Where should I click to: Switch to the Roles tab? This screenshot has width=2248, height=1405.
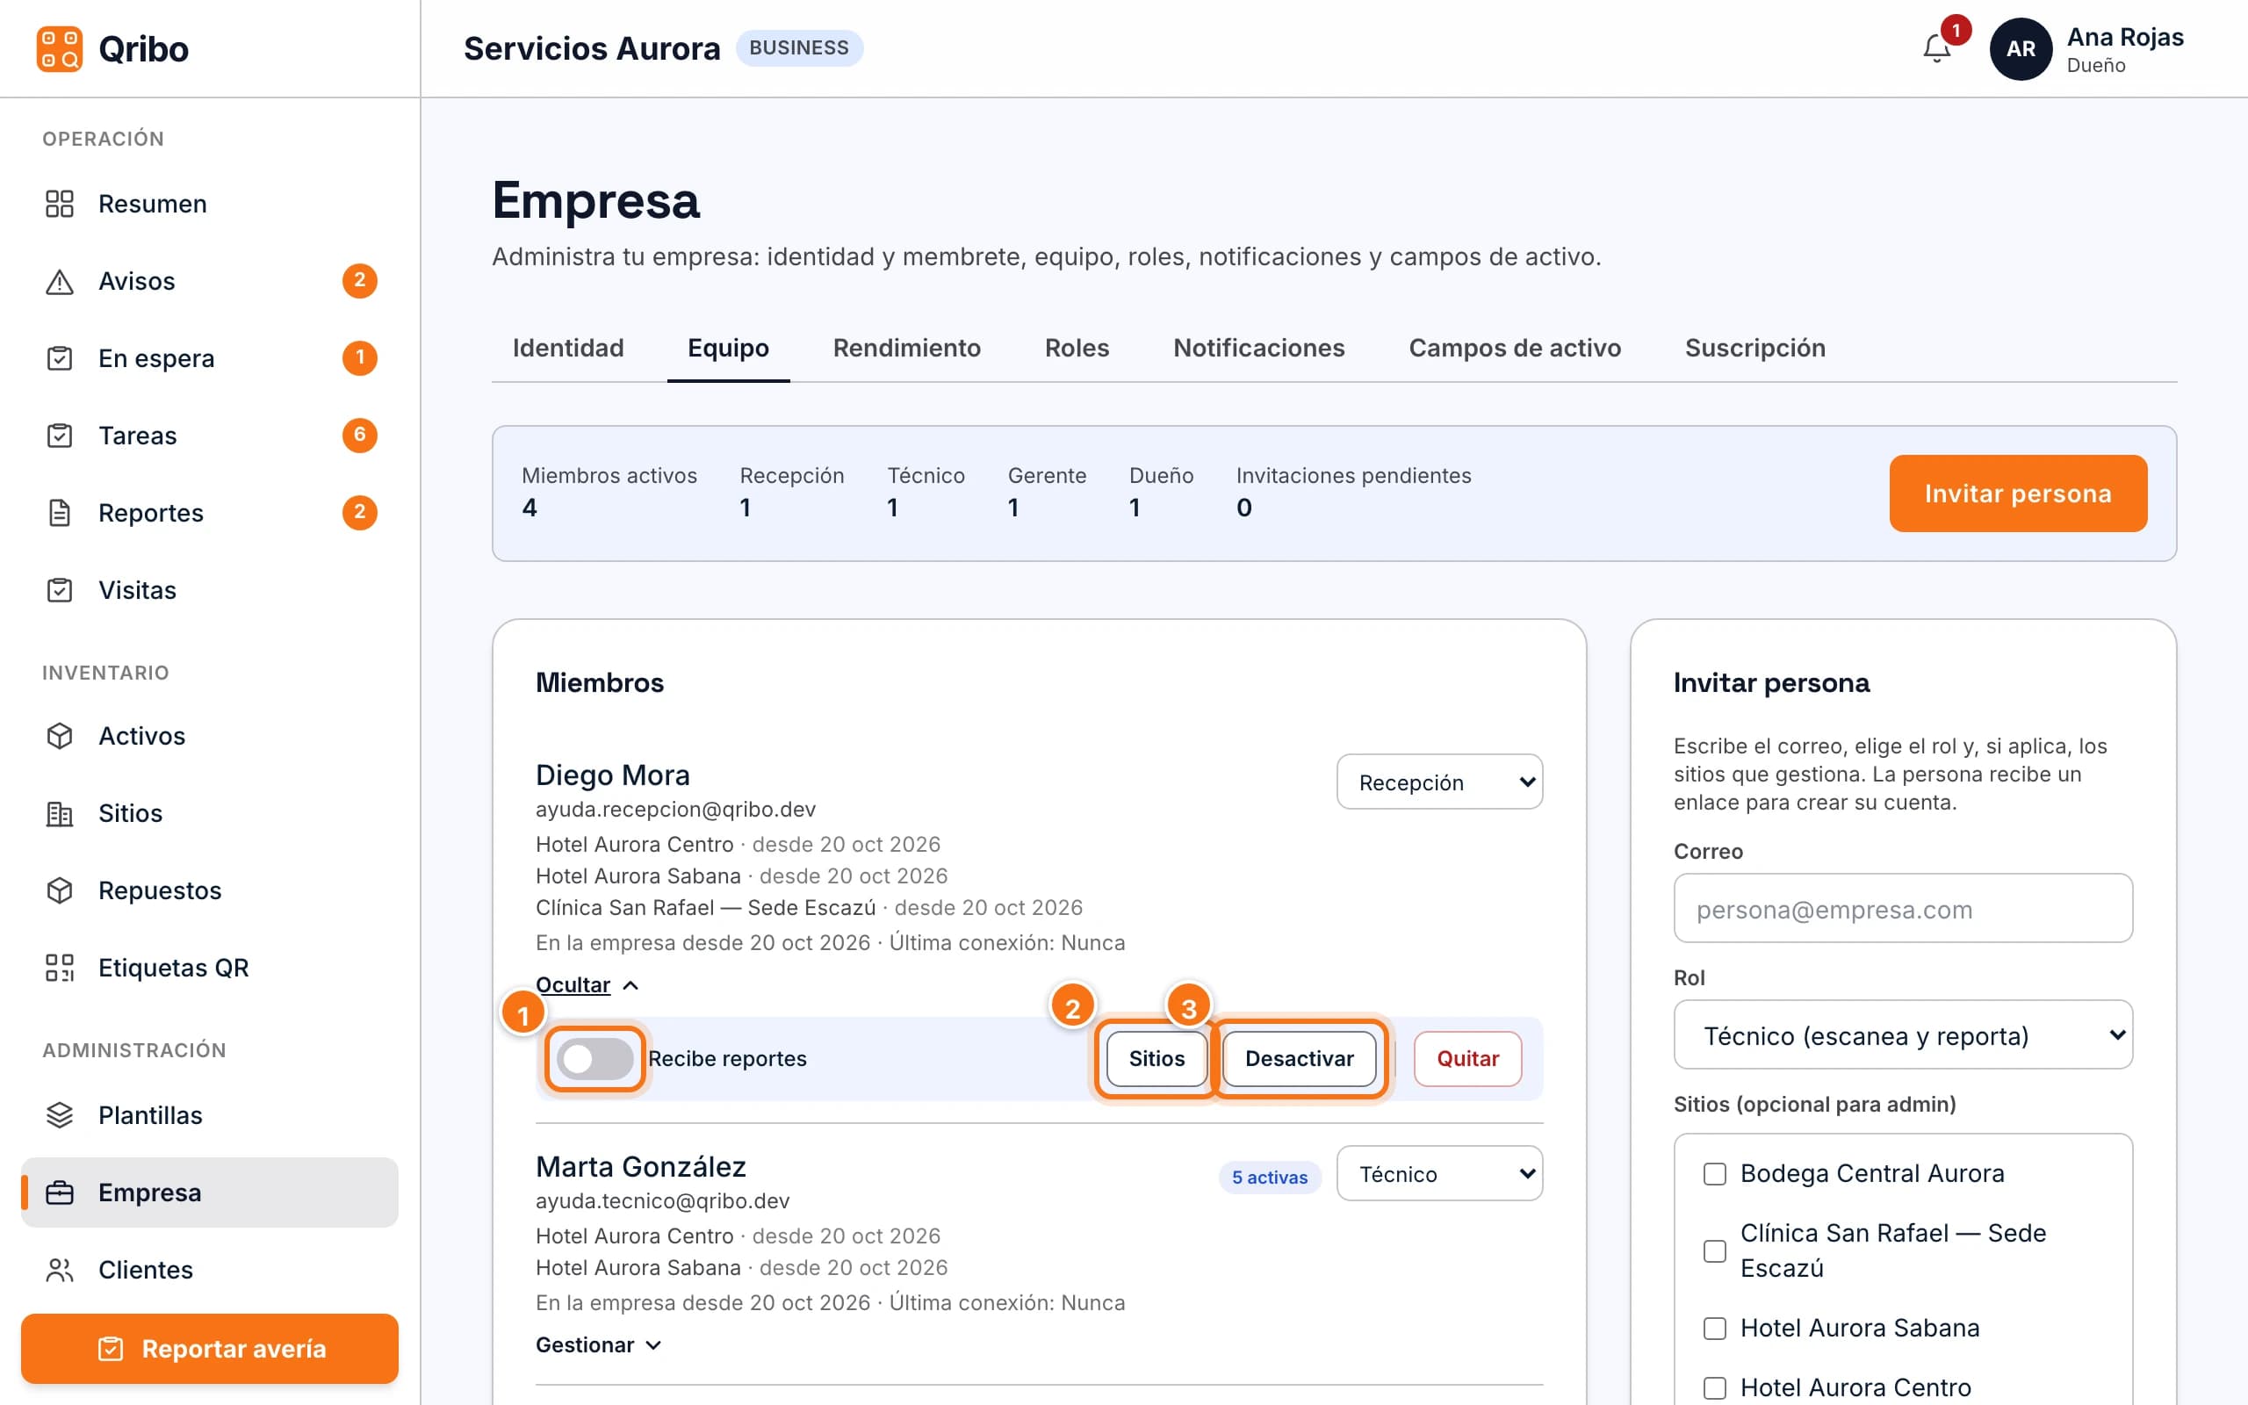1077,348
